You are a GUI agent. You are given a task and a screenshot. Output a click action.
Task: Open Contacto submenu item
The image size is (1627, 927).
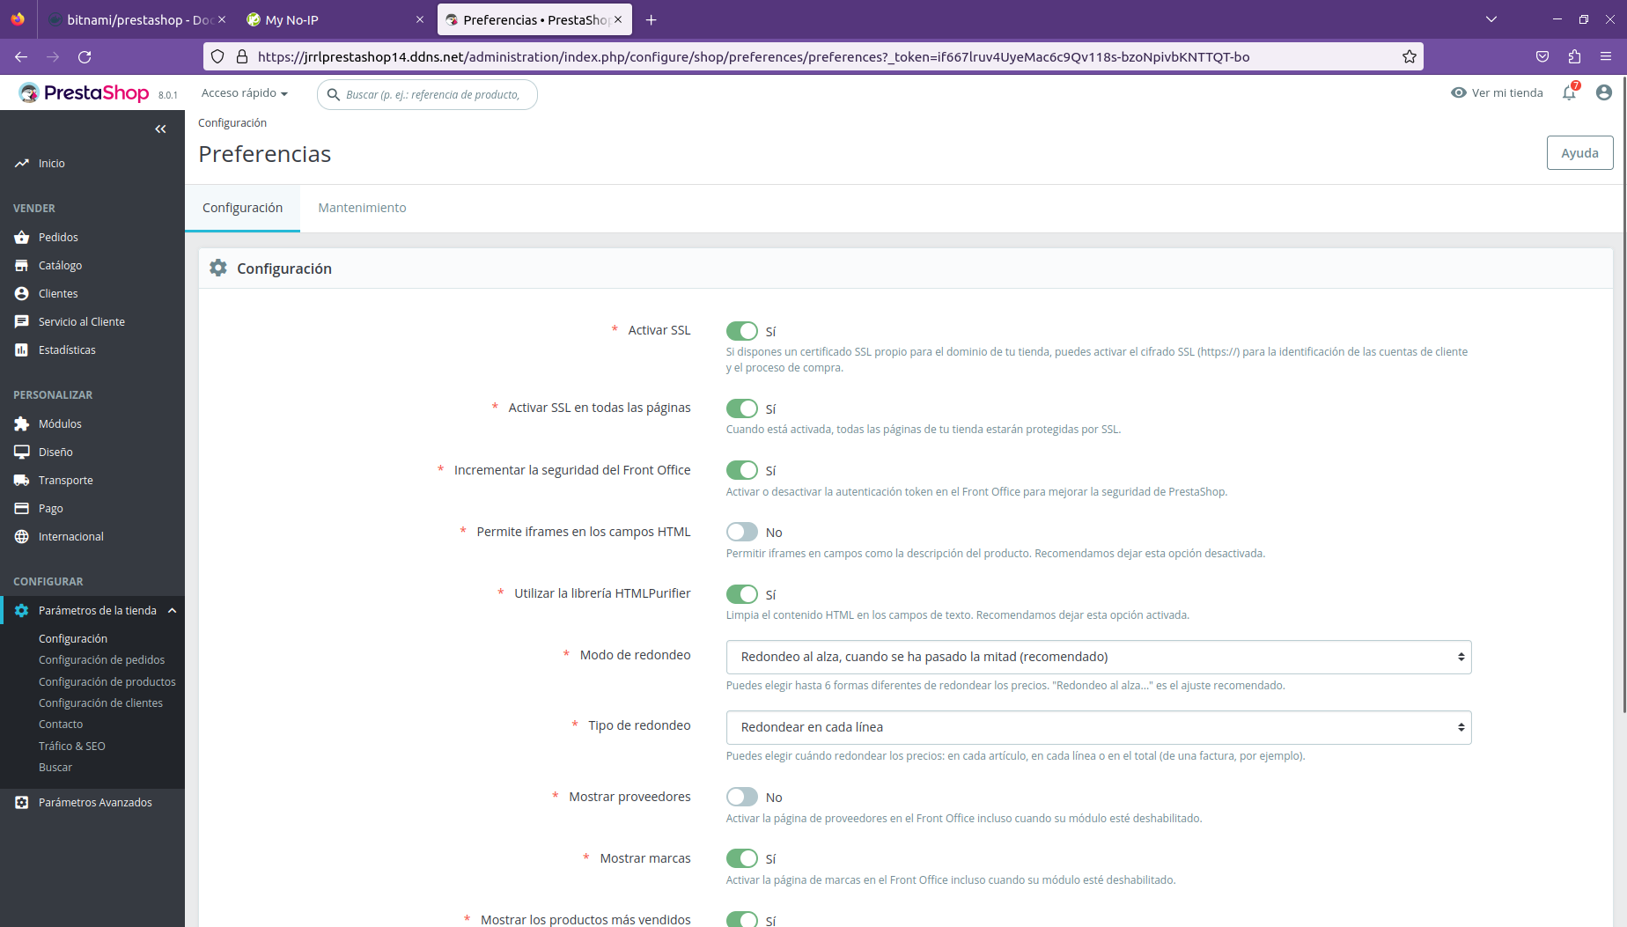point(61,724)
